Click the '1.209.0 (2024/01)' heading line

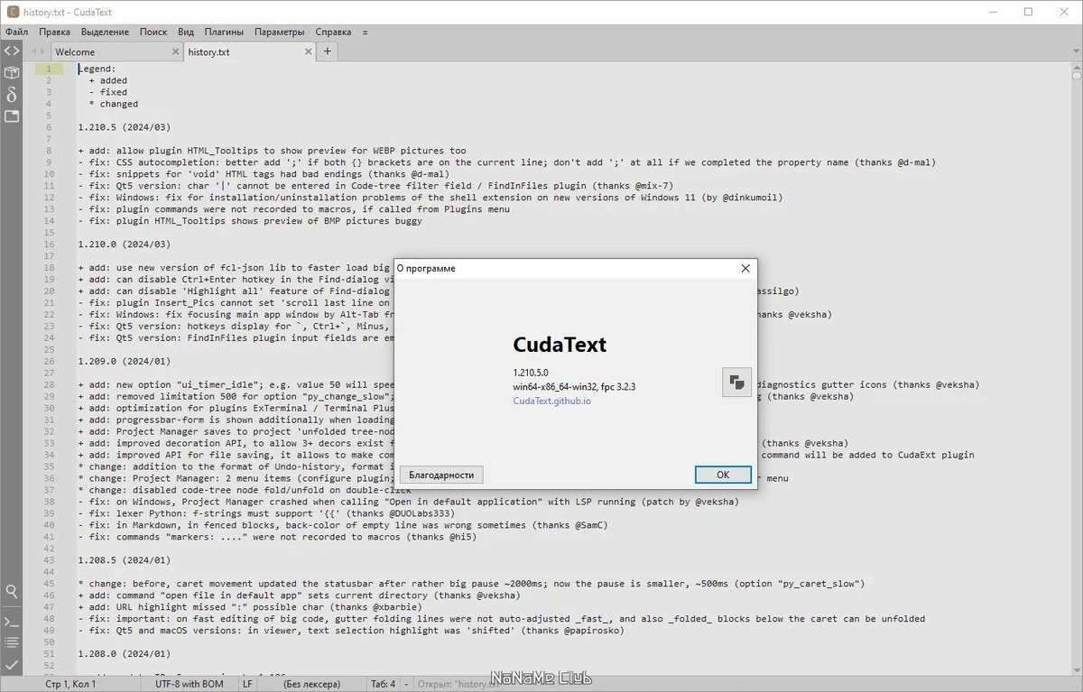(124, 361)
